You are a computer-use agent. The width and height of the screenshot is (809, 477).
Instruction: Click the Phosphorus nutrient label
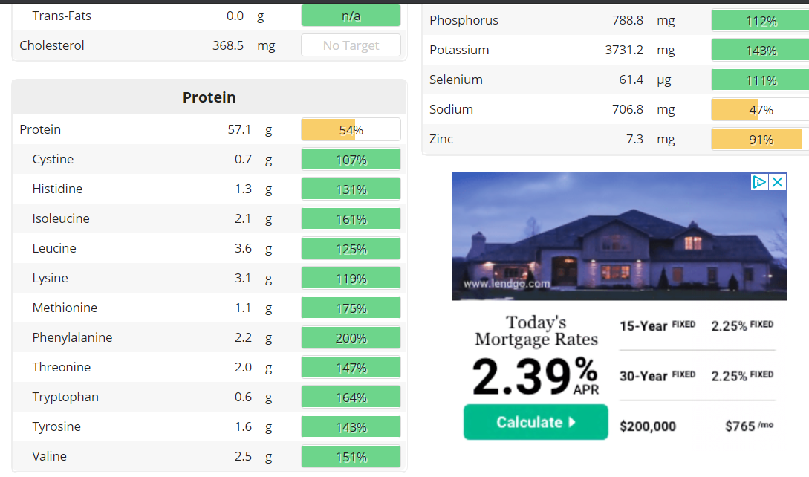(464, 20)
